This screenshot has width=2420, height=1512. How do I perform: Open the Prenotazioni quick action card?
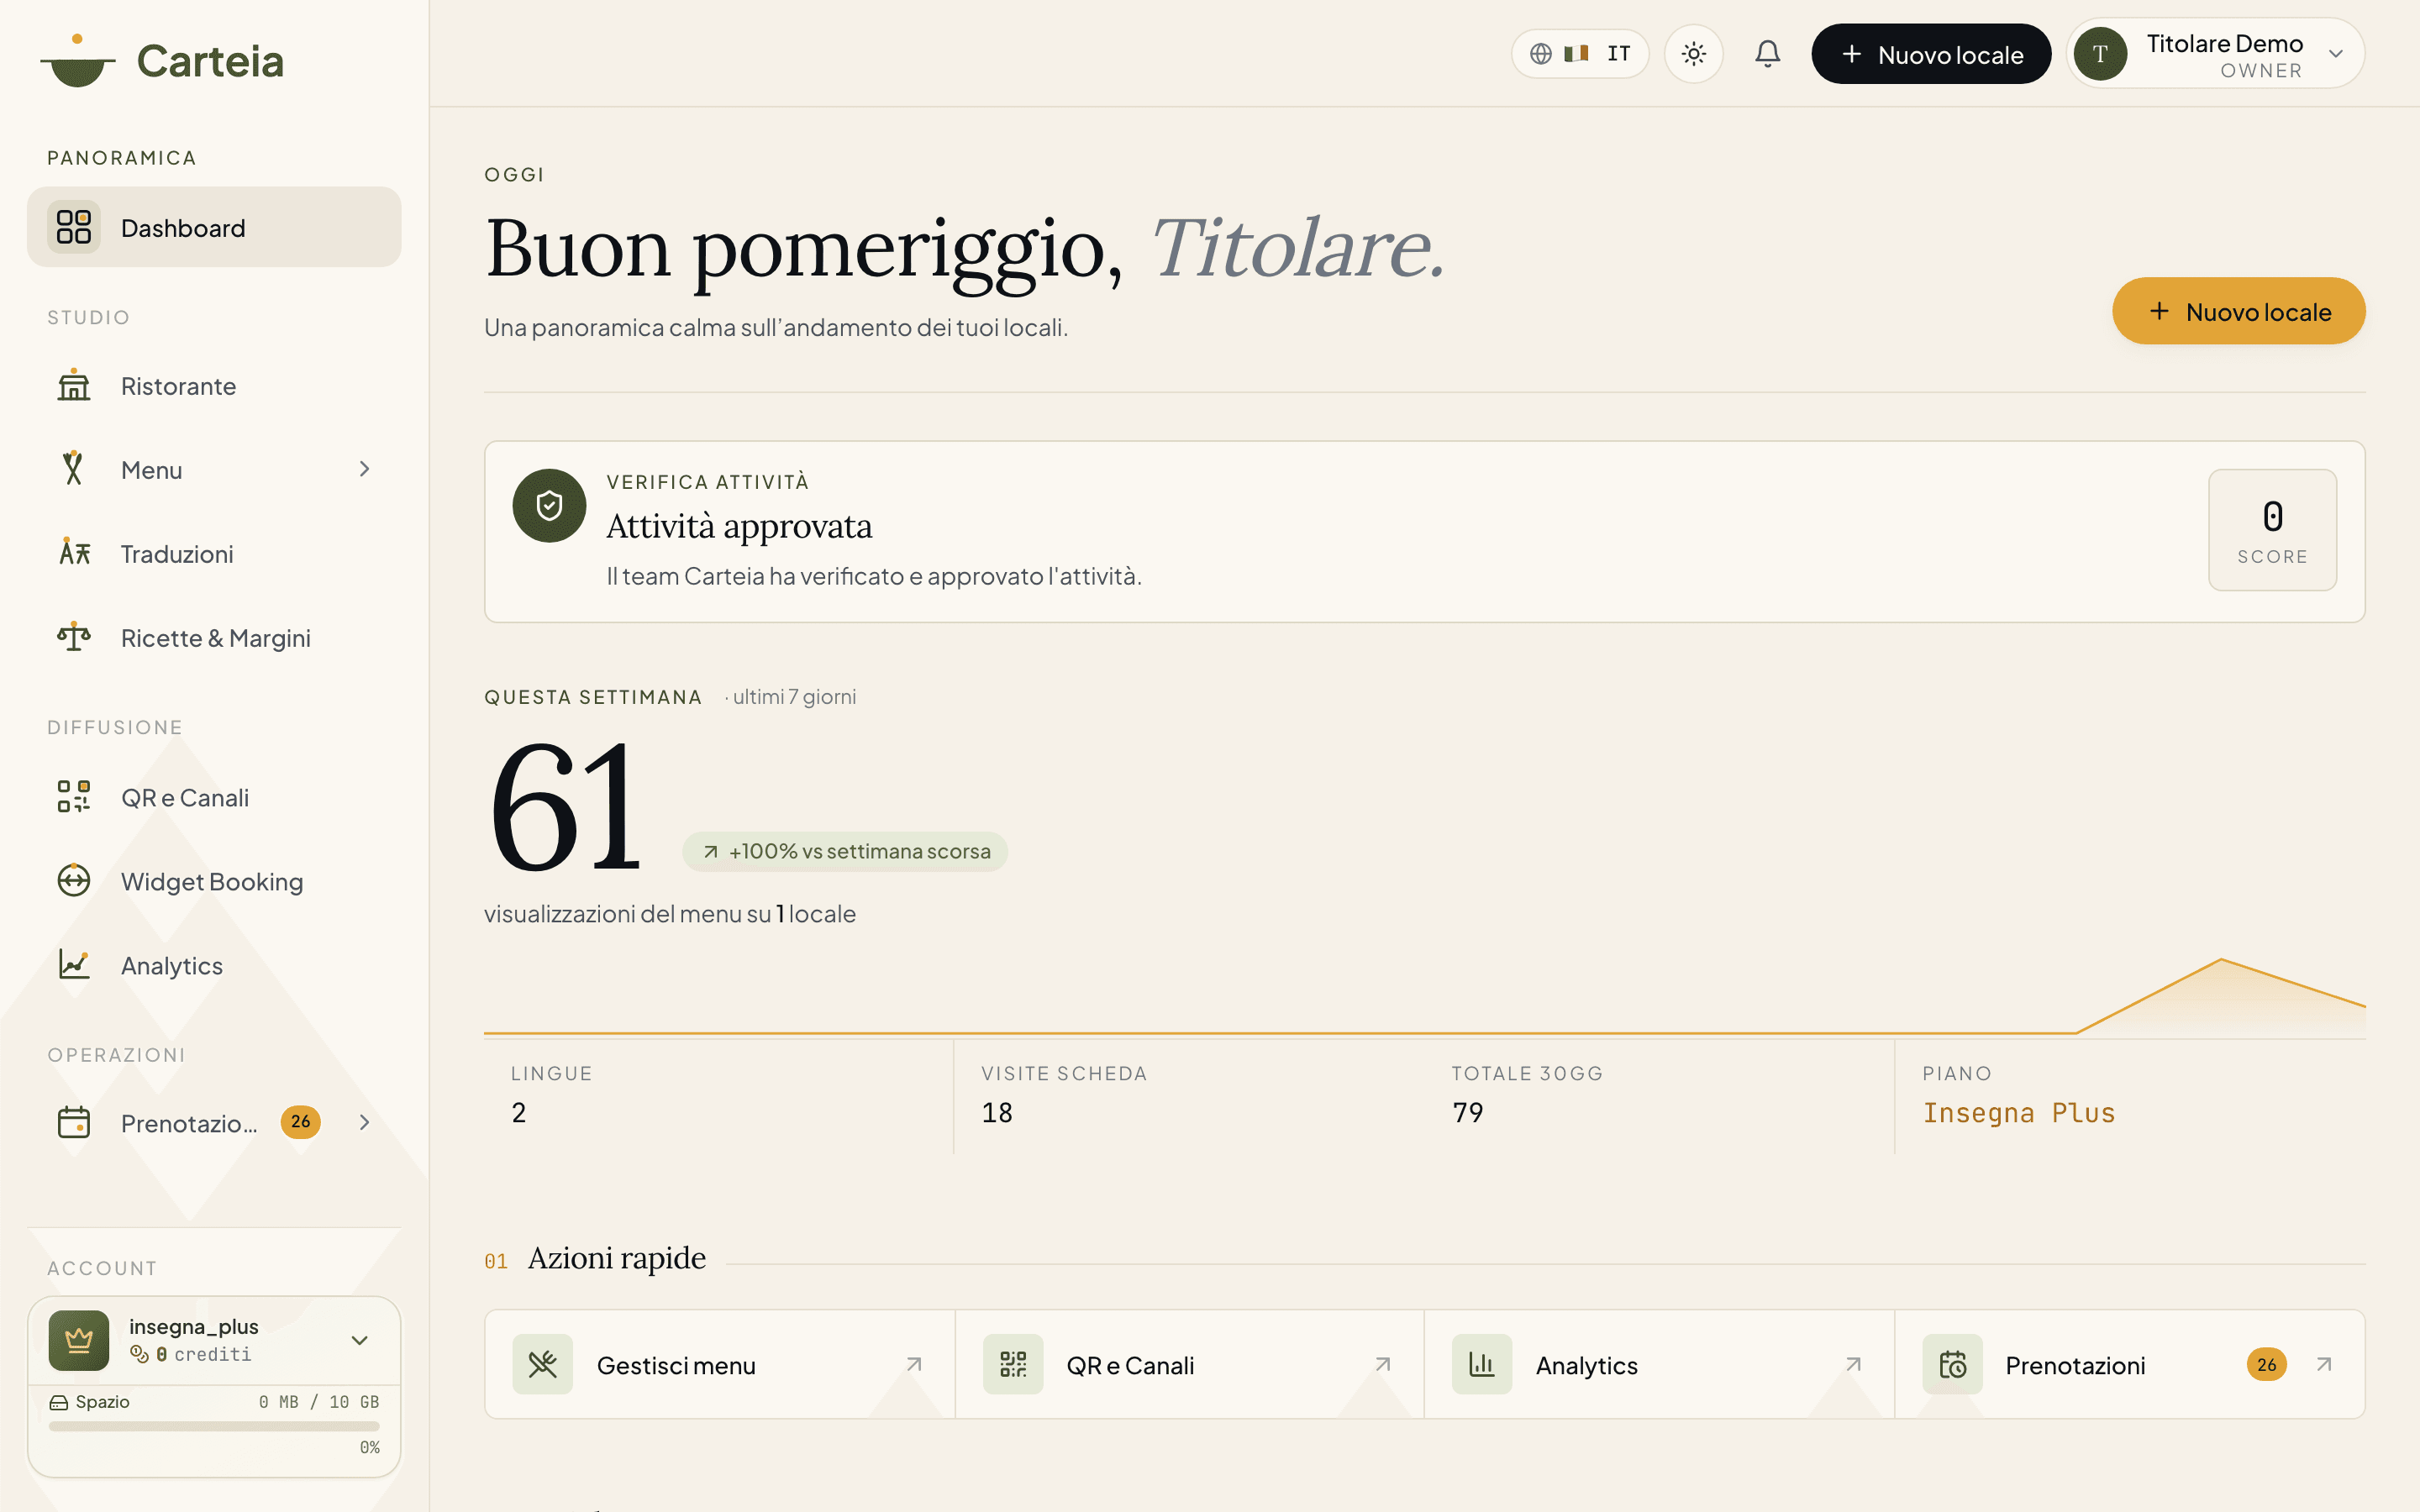2130,1364
